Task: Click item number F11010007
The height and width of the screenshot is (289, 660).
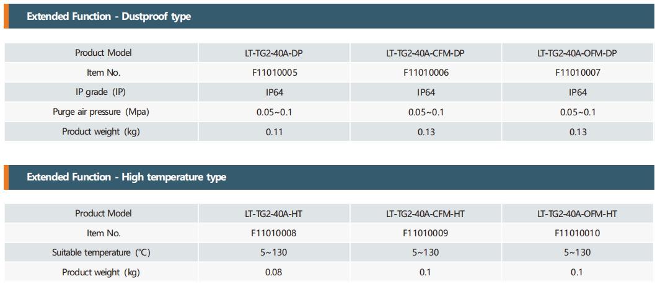Action: click(577, 73)
